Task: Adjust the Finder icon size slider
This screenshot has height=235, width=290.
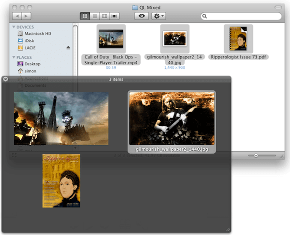Action: tap(256, 156)
